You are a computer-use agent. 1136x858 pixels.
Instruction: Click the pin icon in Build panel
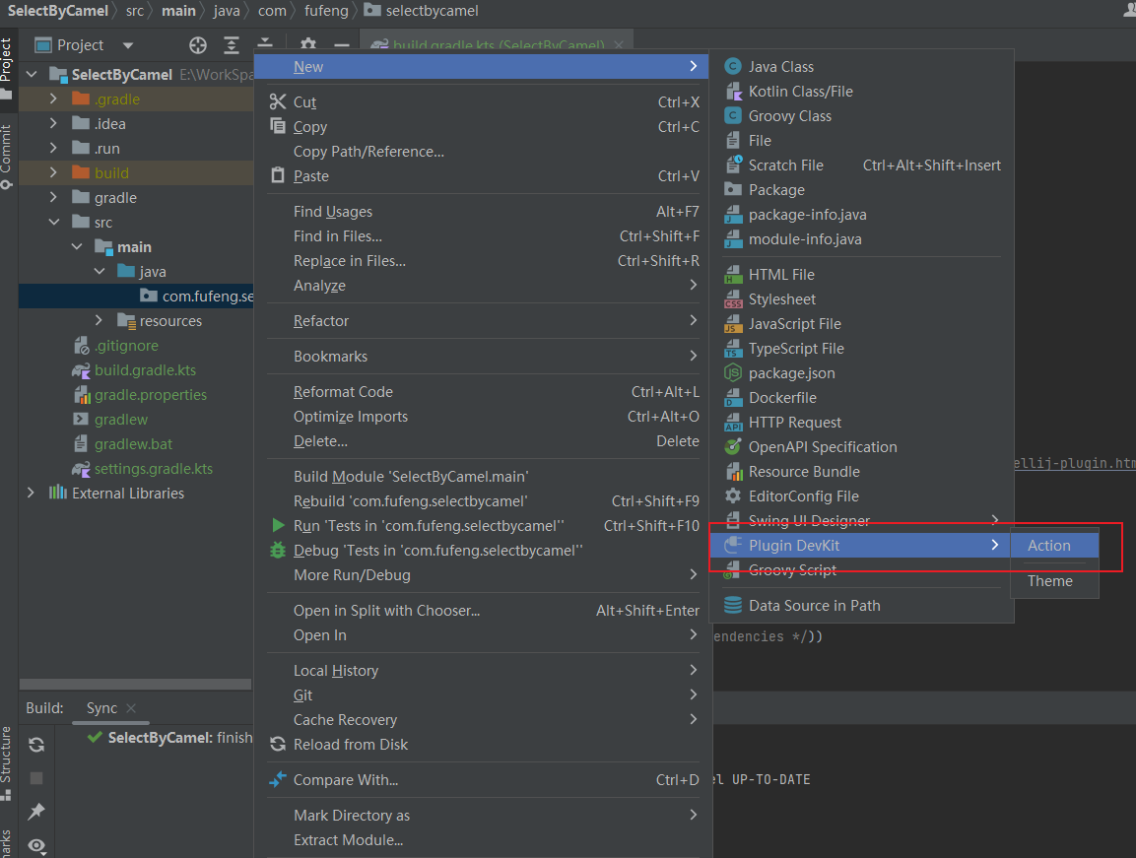pos(36,811)
